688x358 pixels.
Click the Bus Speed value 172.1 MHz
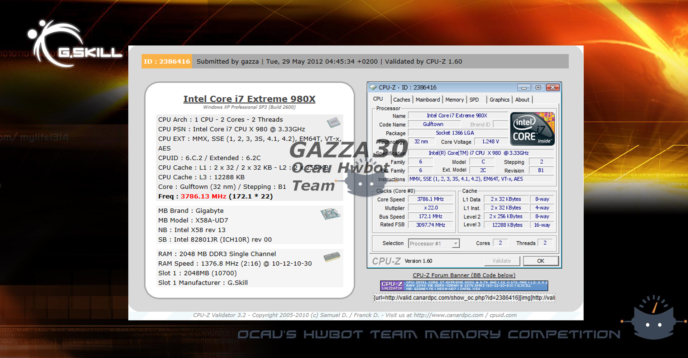[x=430, y=216]
